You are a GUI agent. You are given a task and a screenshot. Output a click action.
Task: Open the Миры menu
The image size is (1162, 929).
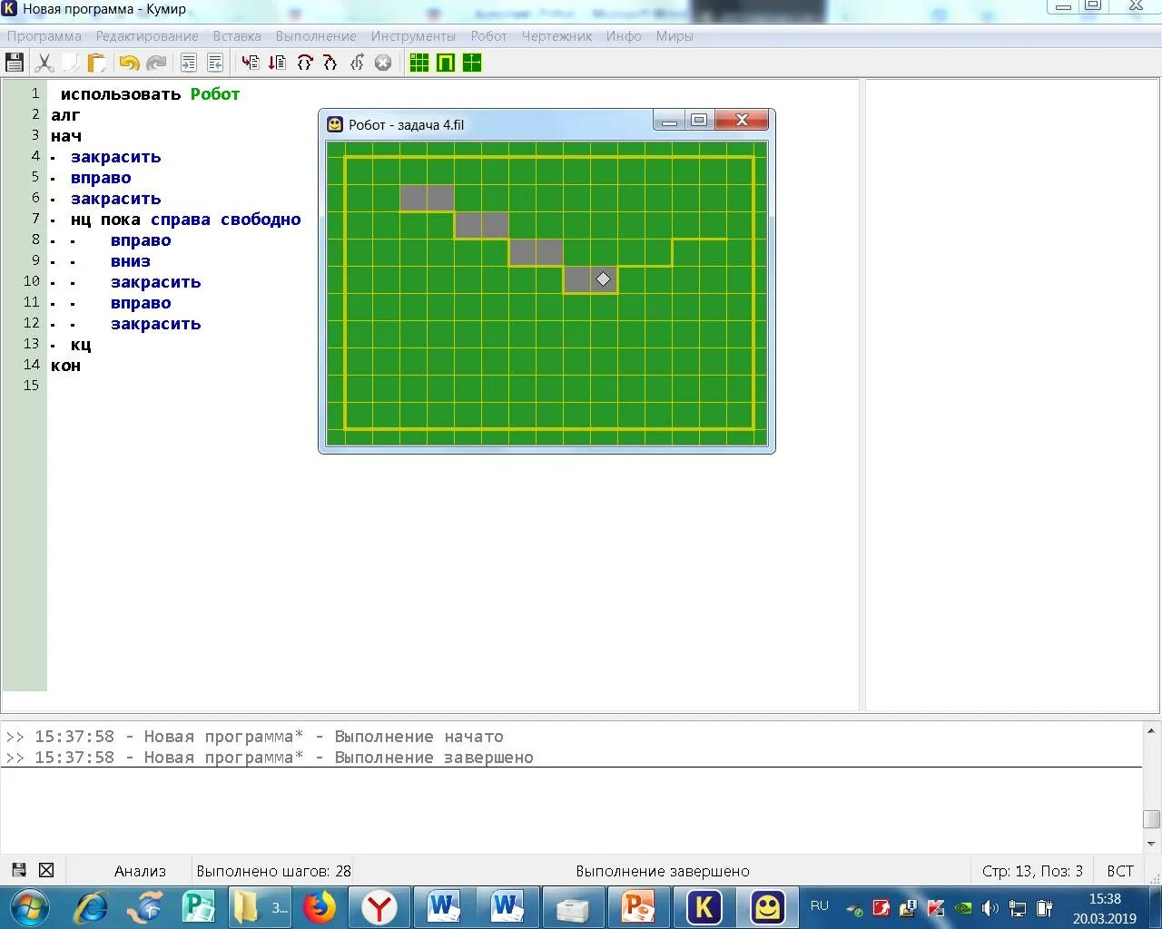(675, 36)
